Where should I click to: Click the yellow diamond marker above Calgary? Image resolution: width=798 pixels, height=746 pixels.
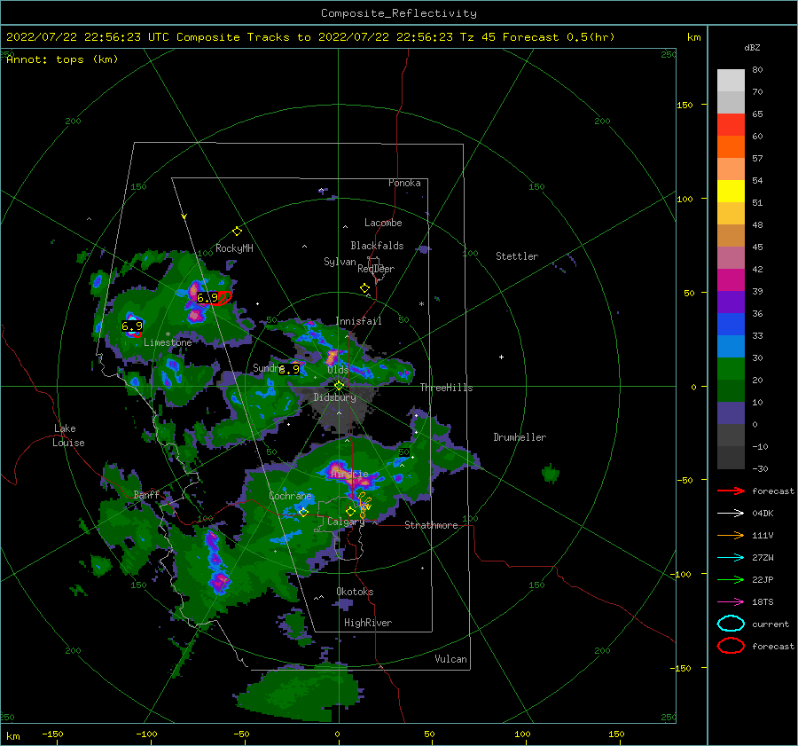coord(350,511)
